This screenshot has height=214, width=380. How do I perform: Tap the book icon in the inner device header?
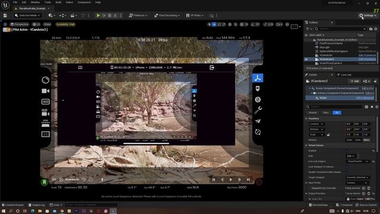[80, 67]
